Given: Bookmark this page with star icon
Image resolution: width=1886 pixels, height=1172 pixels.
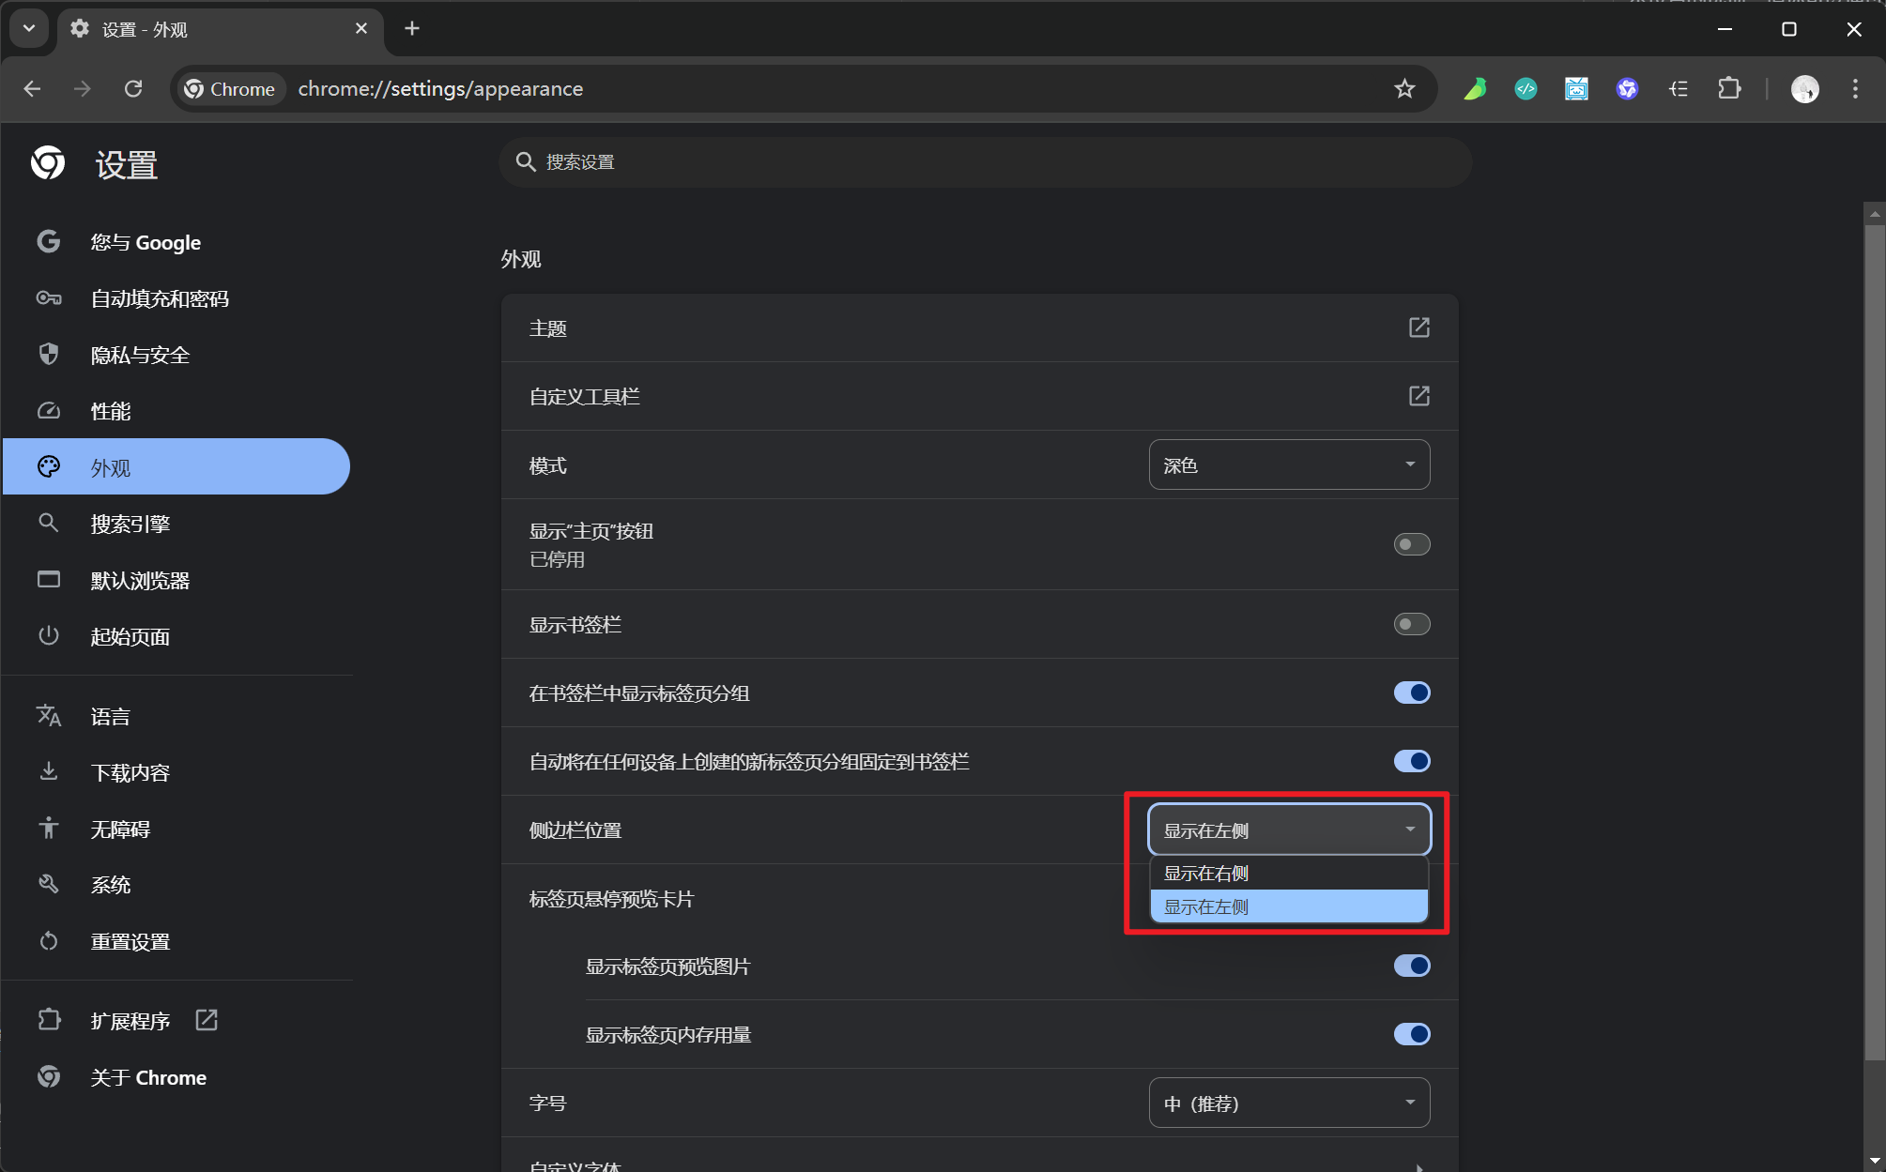Looking at the screenshot, I should pos(1404,89).
